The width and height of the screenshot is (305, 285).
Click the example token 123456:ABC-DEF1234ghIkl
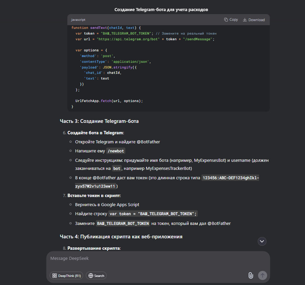click(231, 178)
